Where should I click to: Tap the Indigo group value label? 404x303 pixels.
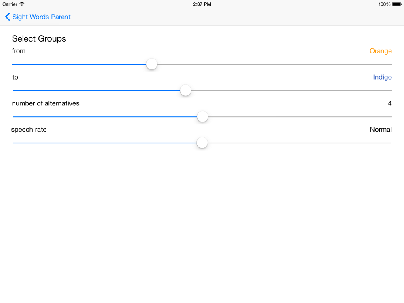pyautogui.click(x=382, y=77)
